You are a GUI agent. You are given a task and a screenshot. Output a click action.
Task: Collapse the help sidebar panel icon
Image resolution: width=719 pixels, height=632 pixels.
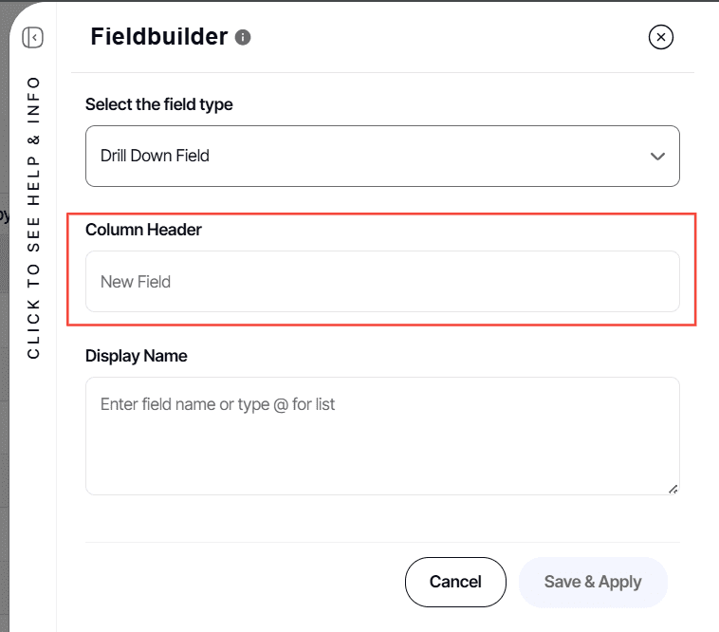point(32,37)
